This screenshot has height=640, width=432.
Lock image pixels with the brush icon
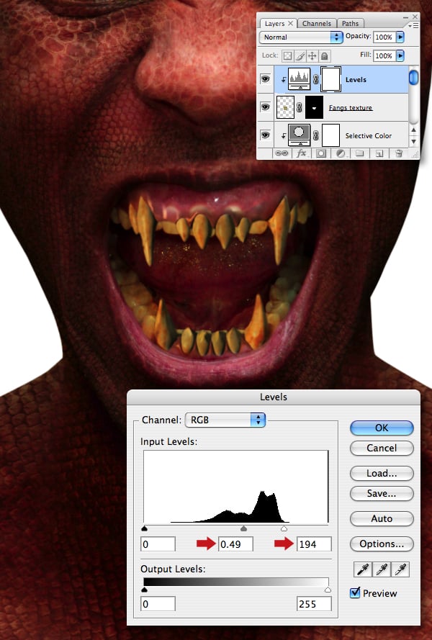[300, 55]
